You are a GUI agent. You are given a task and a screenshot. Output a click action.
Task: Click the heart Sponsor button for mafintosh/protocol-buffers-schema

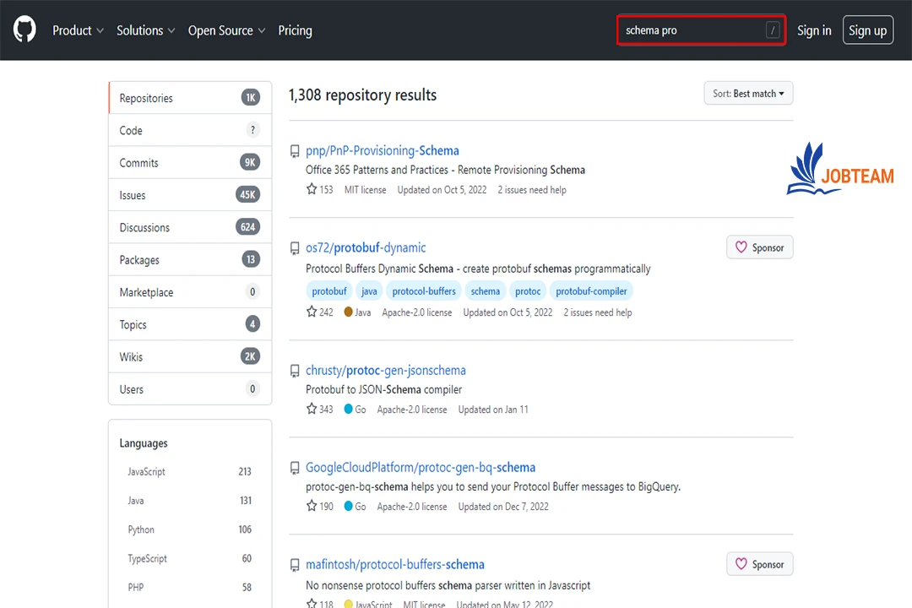(759, 564)
